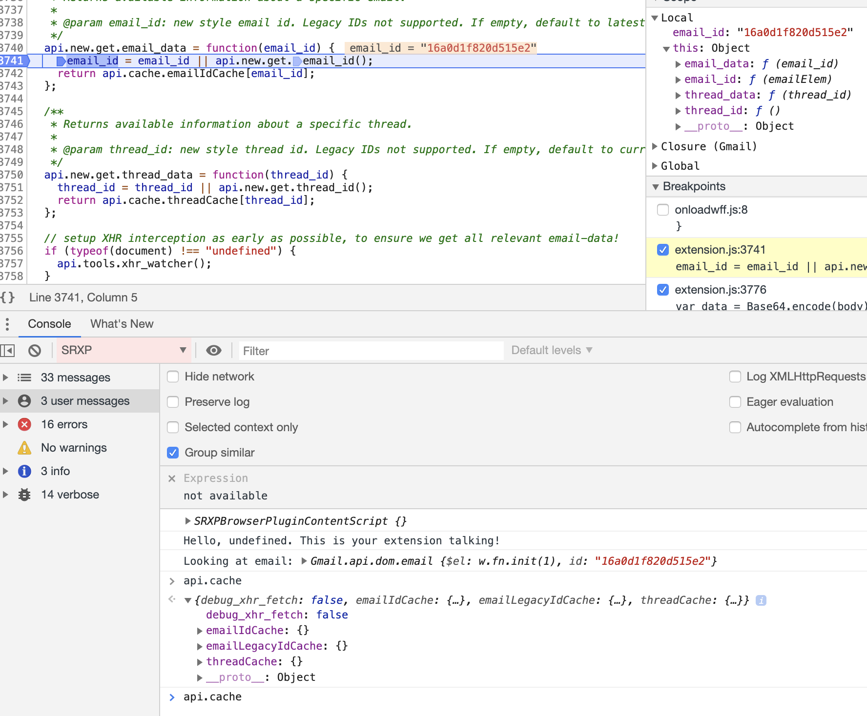Expand the Closure (Gmail) scope

(654, 146)
